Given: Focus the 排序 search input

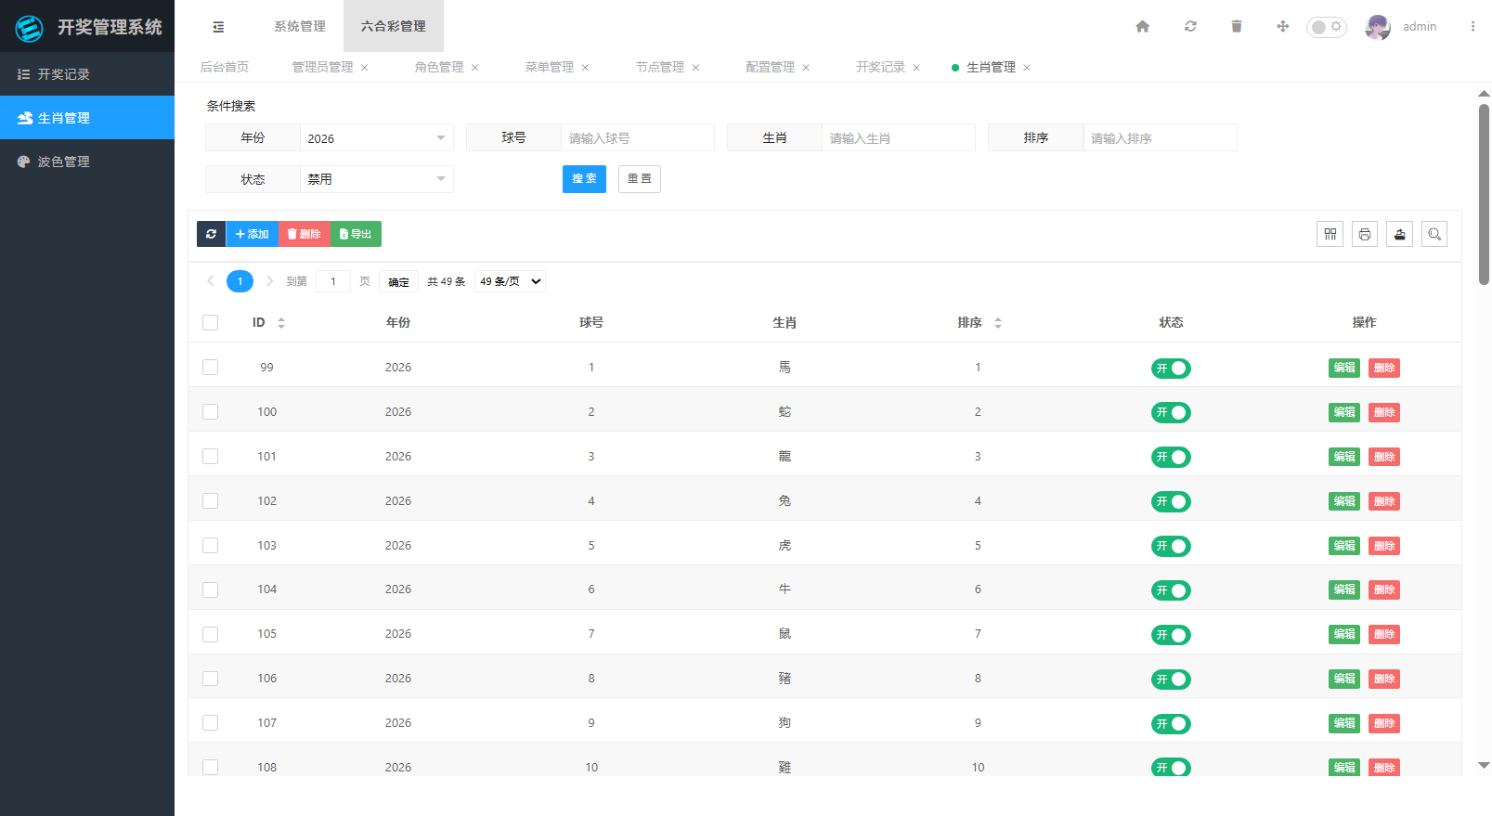Looking at the screenshot, I should tap(1160, 138).
